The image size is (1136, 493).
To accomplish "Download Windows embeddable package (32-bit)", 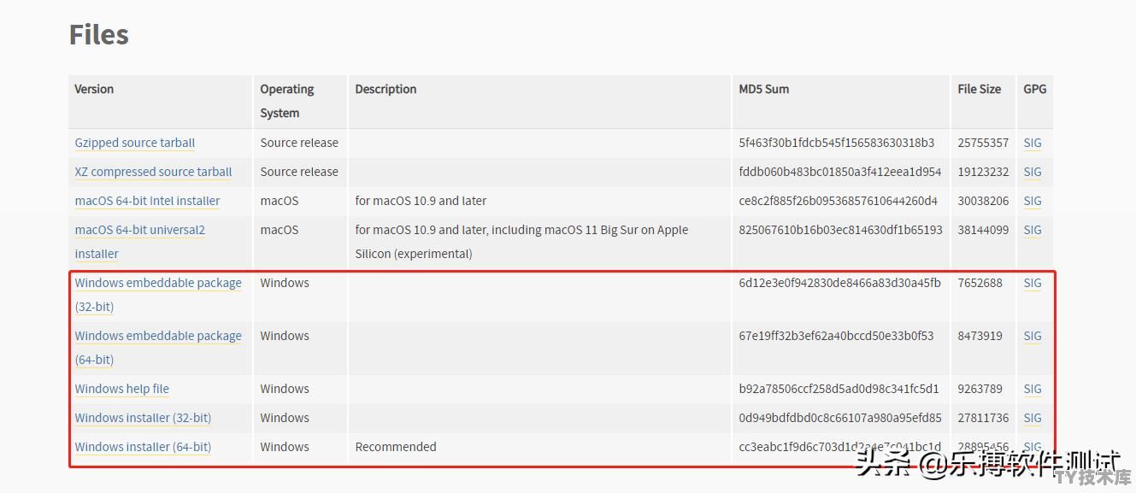I will pos(158,295).
